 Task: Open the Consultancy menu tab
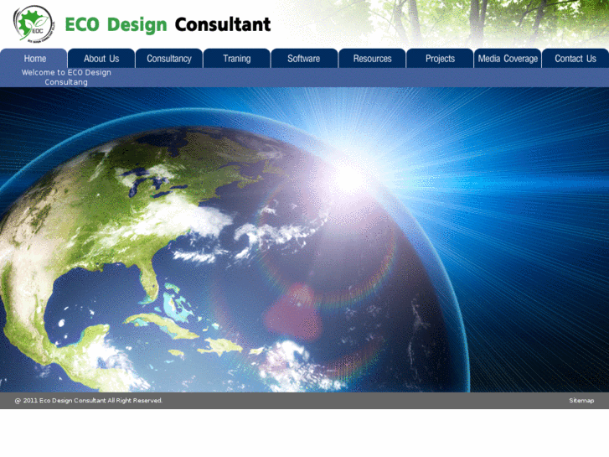(x=169, y=59)
